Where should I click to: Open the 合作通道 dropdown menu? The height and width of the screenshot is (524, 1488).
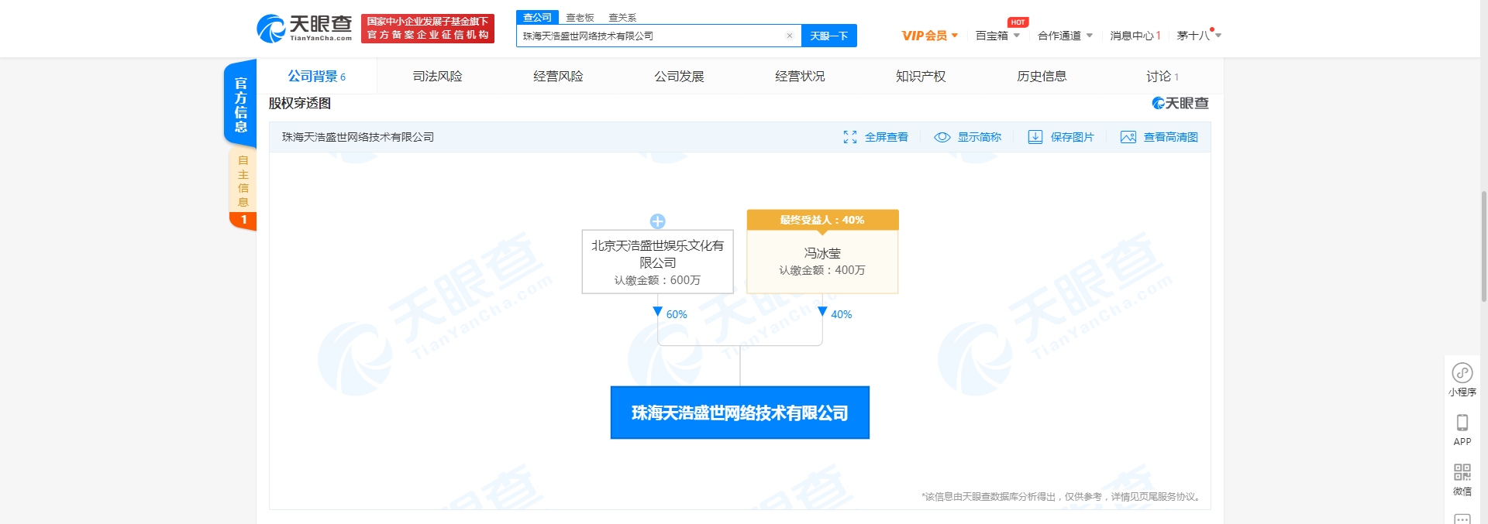coord(1065,36)
